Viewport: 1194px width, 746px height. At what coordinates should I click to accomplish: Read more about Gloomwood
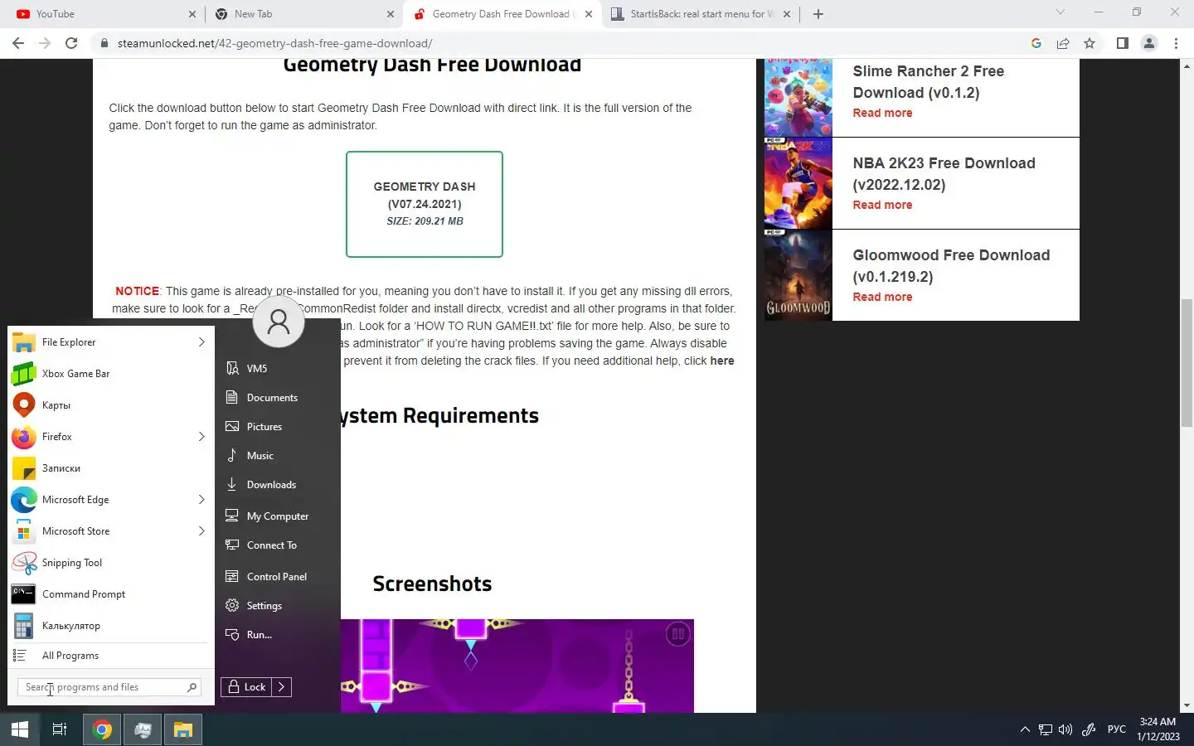tap(882, 297)
